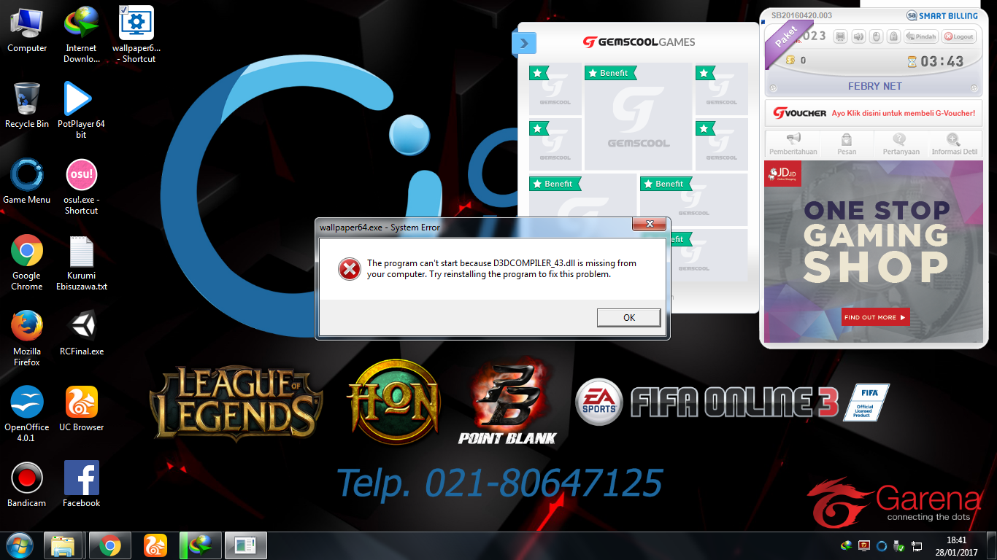
Task: Select UC Browser desktop icon
Action: 81,408
